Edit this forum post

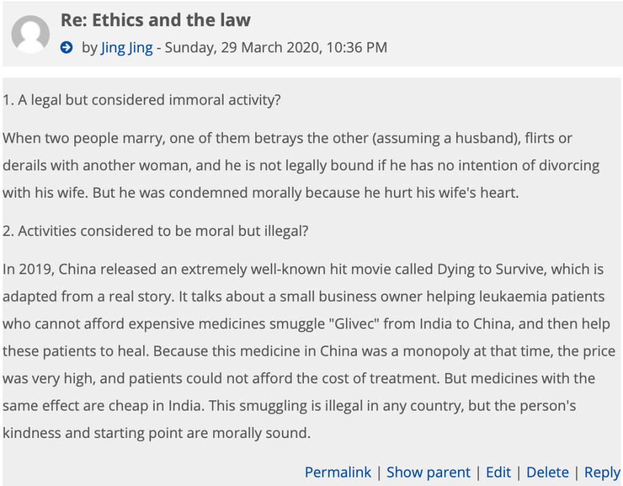[498, 472]
